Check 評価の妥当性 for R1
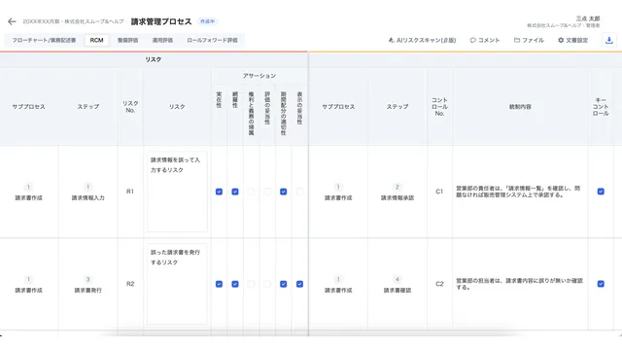Screen dimensions: 622x350 coord(267,192)
